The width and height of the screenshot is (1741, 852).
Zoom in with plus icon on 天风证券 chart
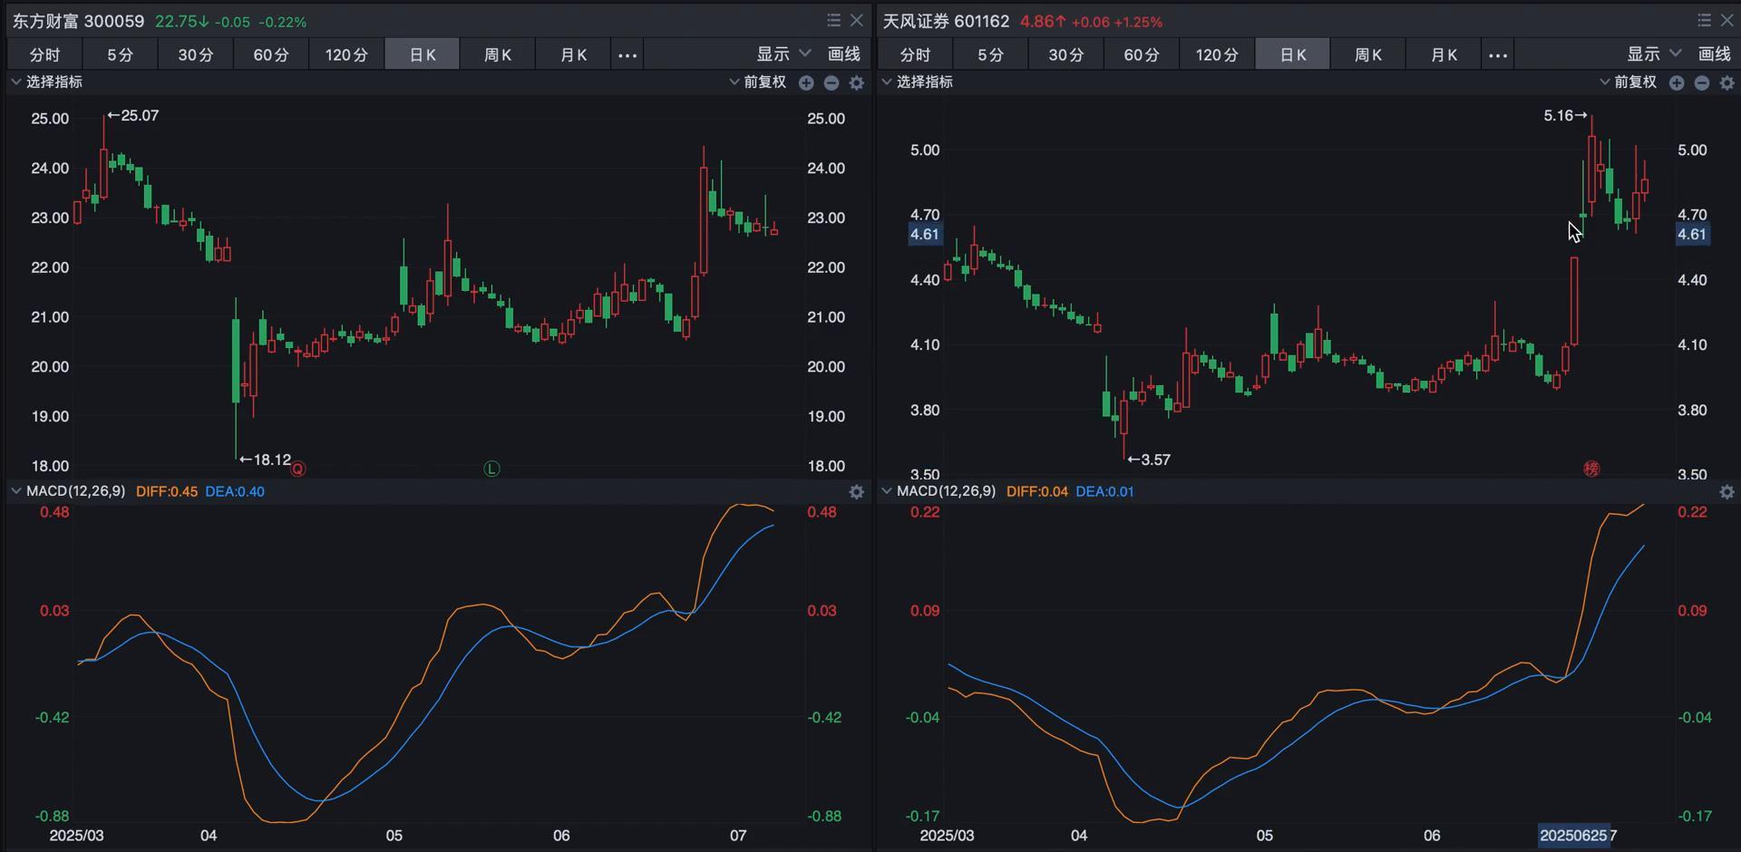point(1677,82)
